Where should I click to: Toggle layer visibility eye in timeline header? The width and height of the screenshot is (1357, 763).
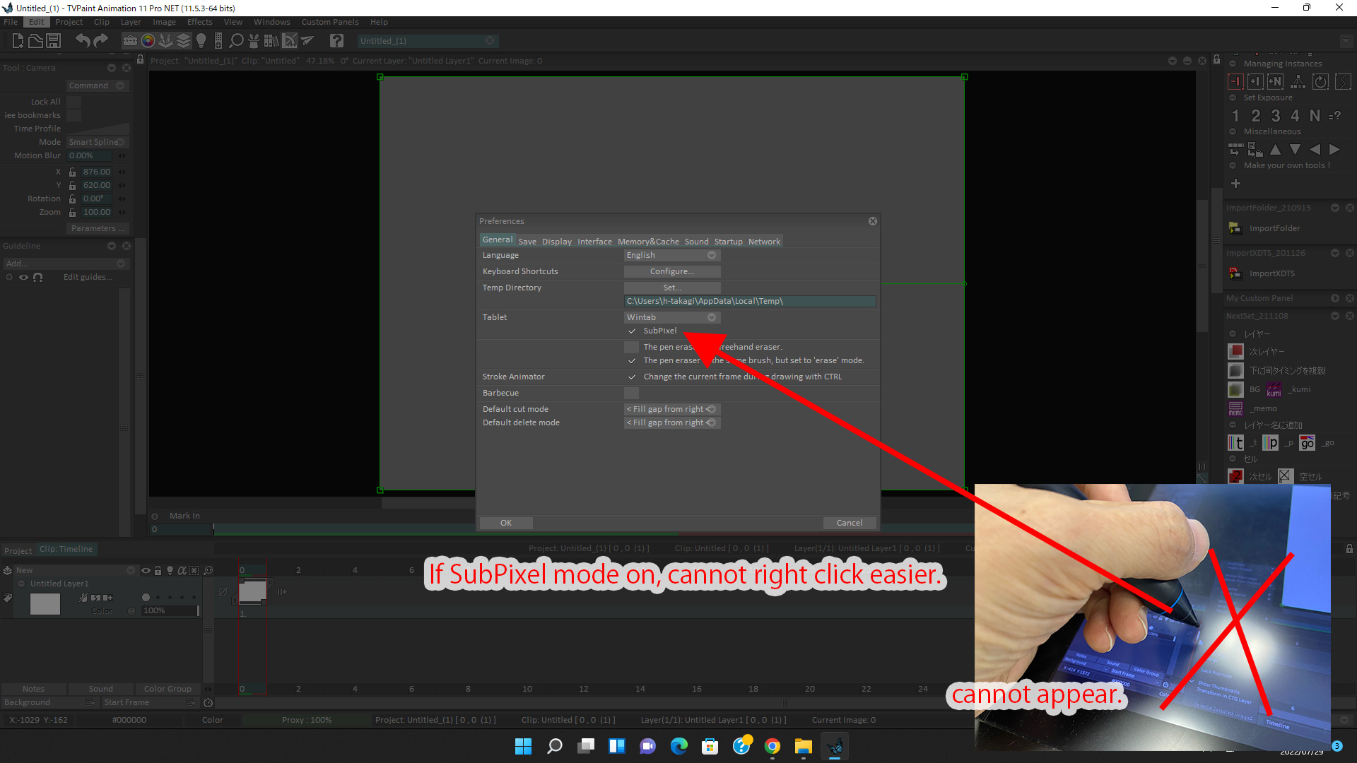(146, 571)
